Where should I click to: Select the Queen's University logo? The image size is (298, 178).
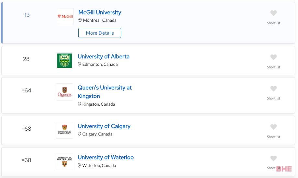(x=64, y=92)
